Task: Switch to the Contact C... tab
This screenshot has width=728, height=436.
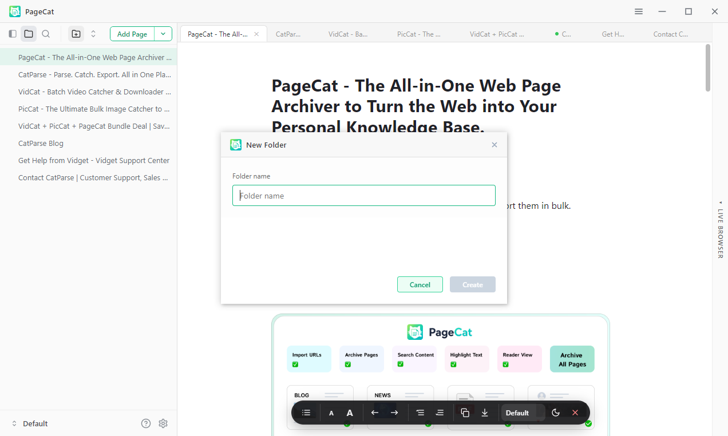Action: point(671,34)
